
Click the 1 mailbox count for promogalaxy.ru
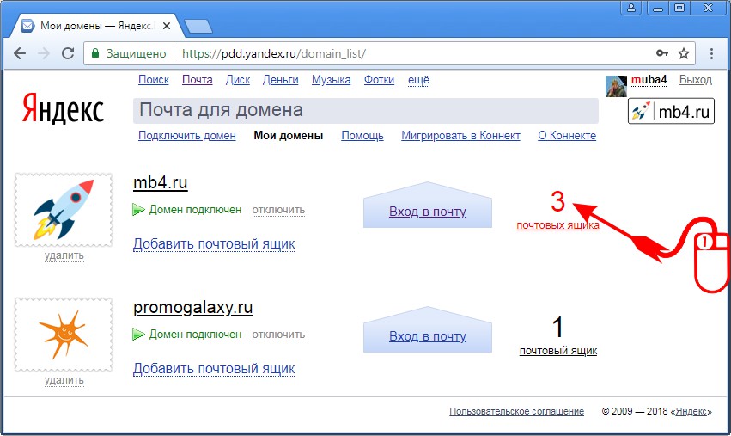click(557, 327)
